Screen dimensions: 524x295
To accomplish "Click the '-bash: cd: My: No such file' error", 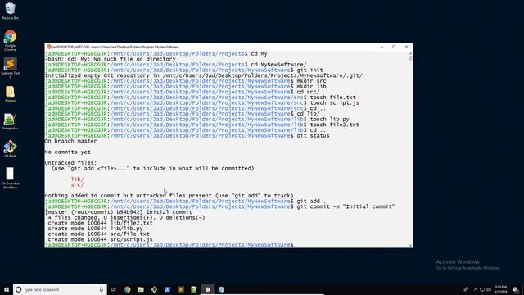I will pyautogui.click(x=111, y=59).
